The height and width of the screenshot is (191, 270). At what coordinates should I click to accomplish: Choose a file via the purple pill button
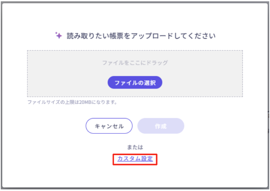click(x=135, y=83)
